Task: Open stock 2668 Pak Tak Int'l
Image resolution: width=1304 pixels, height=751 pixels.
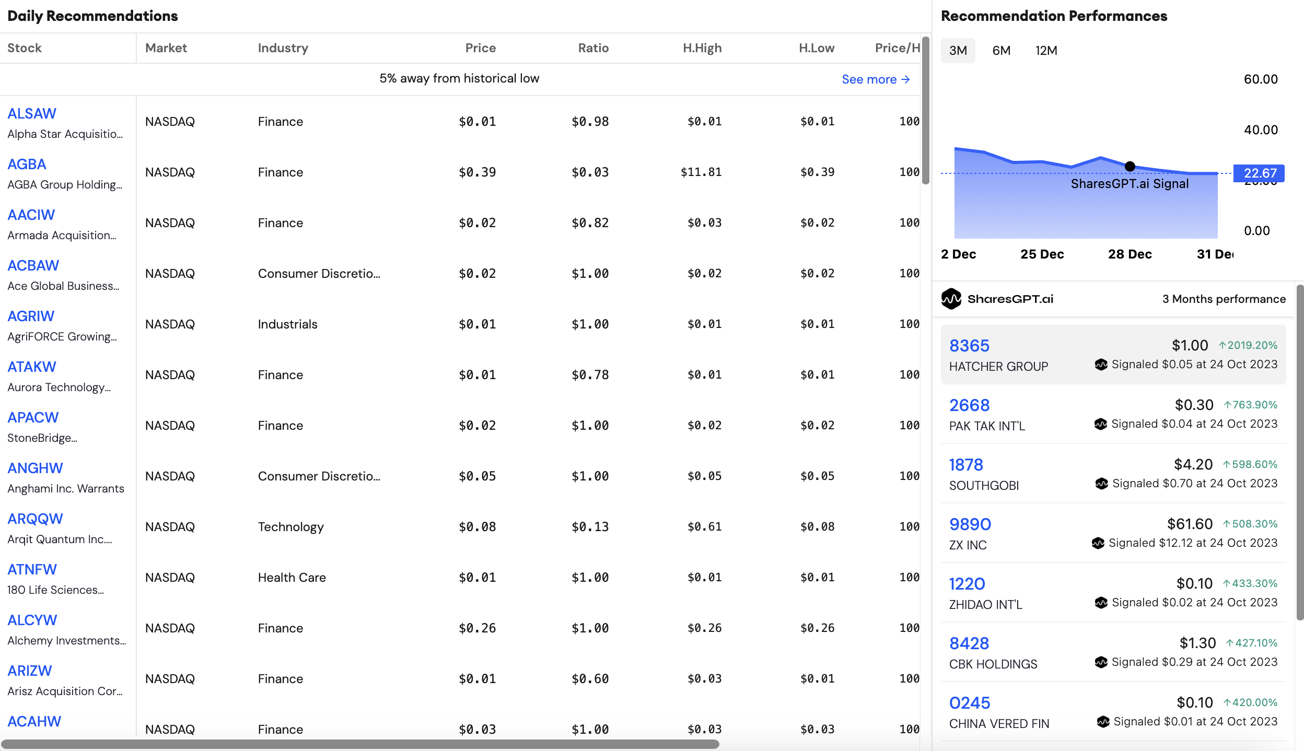Action: [969, 405]
